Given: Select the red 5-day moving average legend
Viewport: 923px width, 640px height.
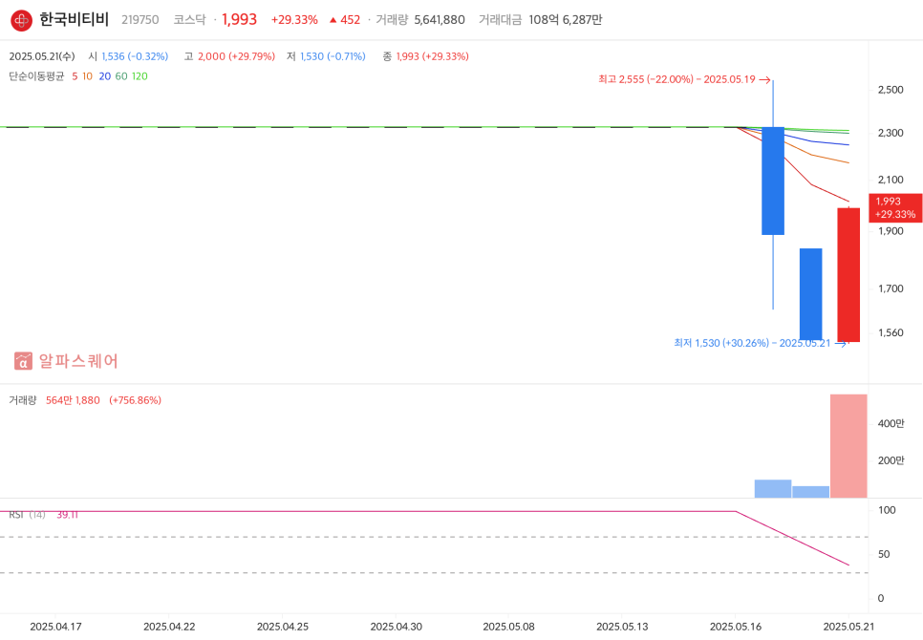Looking at the screenshot, I should 75,76.
